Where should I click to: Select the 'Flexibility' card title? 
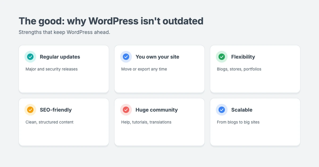tap(243, 57)
